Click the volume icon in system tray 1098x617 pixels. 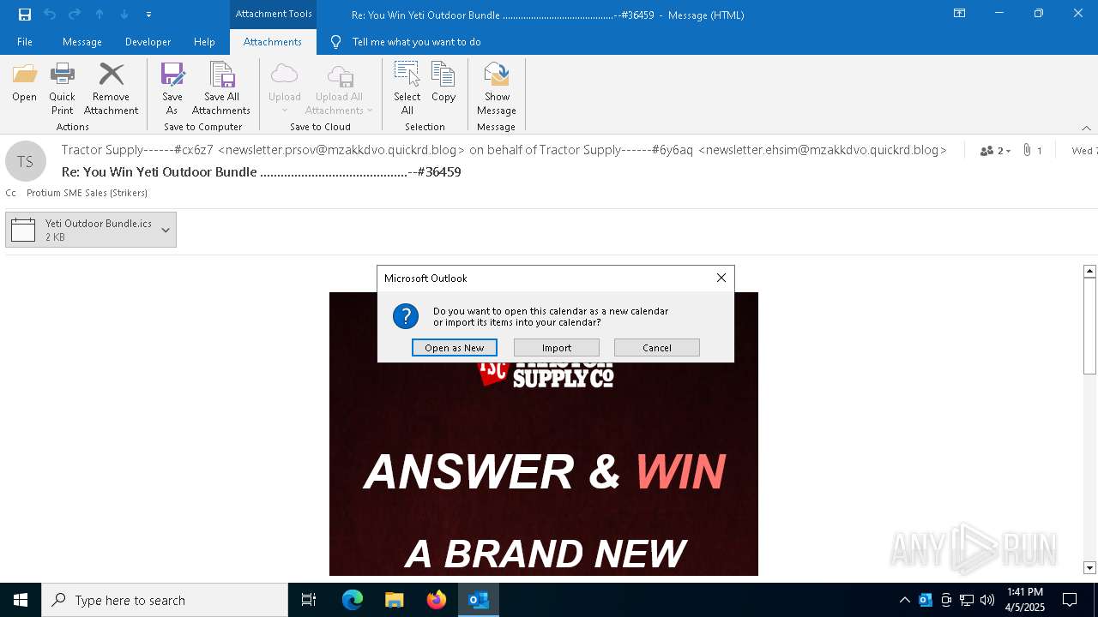click(987, 600)
